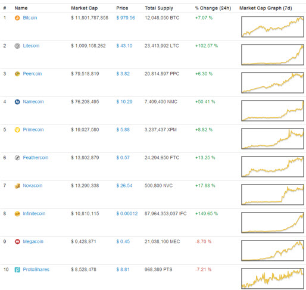Sort by the Market Cap column header
The width and height of the screenshot is (306, 290).
[85, 8]
